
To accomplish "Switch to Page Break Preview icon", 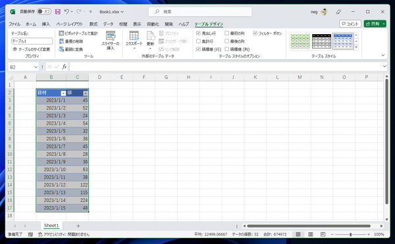I will click(323, 234).
